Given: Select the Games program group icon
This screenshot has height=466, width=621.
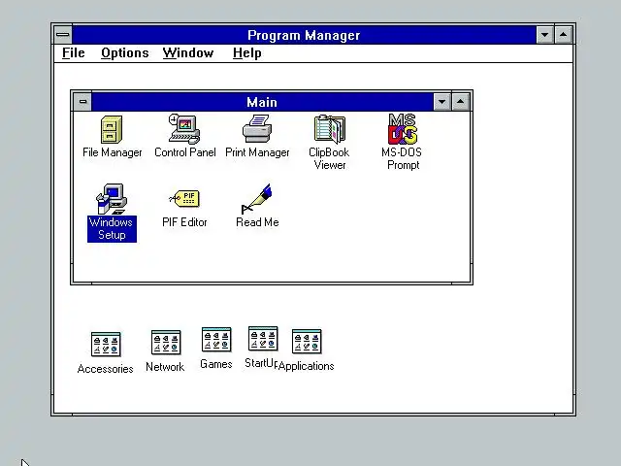Looking at the screenshot, I should (216, 340).
